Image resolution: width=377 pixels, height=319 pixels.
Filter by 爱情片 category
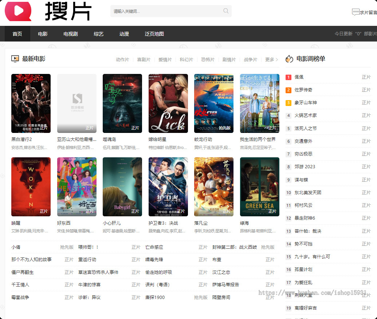pyautogui.click(x=165, y=60)
